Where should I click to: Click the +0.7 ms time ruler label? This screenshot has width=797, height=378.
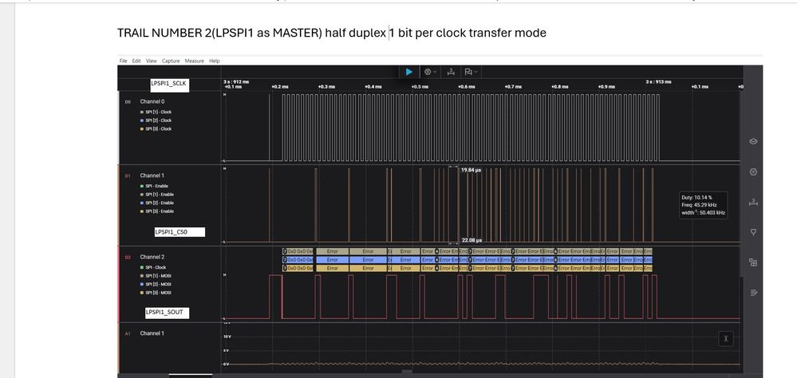[x=513, y=87]
